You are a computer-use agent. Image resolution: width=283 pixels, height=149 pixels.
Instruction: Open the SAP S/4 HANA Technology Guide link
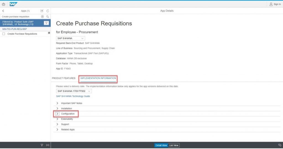pyautogui.click(x=73, y=96)
